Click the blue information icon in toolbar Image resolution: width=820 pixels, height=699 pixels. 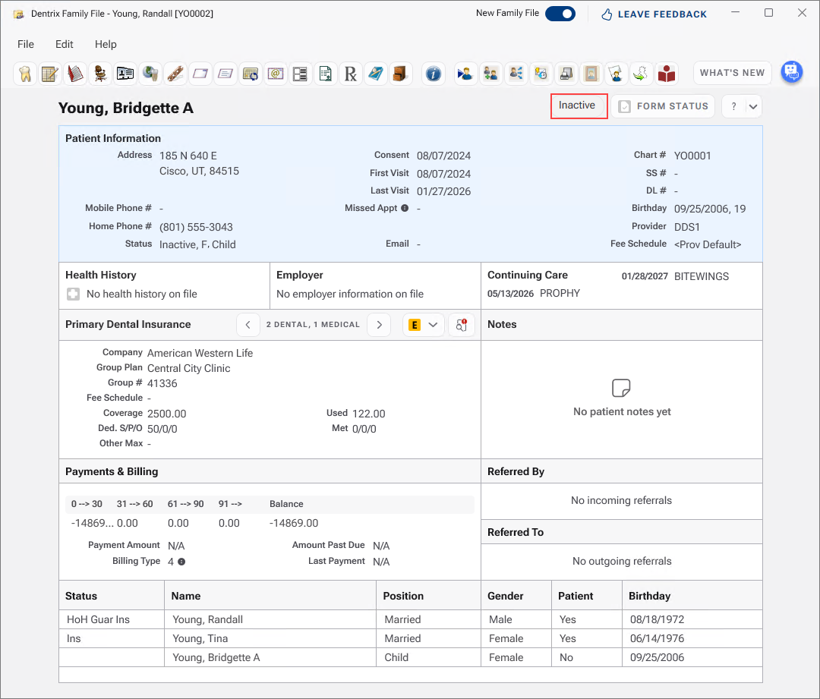pos(433,74)
